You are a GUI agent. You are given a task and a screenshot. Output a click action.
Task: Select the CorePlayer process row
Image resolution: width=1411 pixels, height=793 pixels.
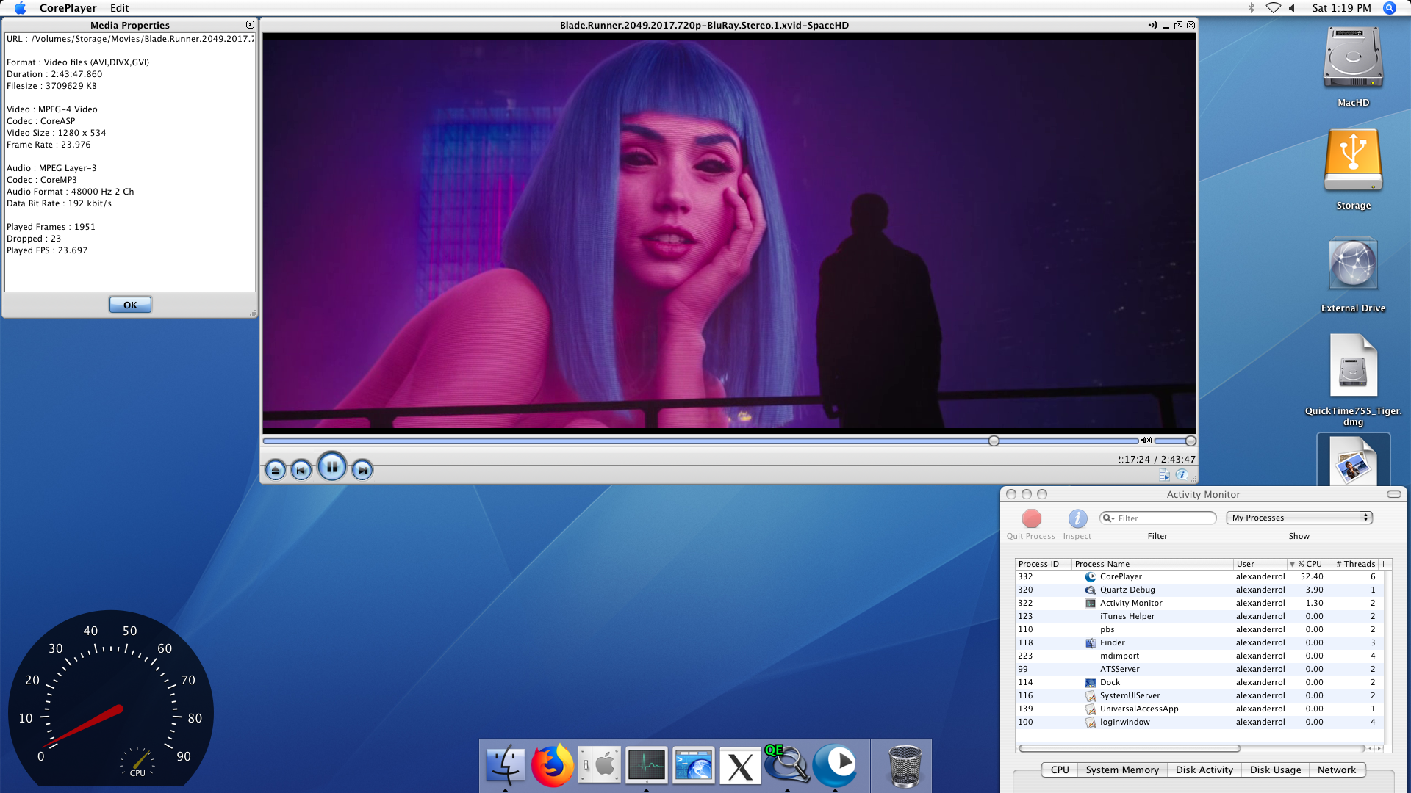(x=1199, y=576)
